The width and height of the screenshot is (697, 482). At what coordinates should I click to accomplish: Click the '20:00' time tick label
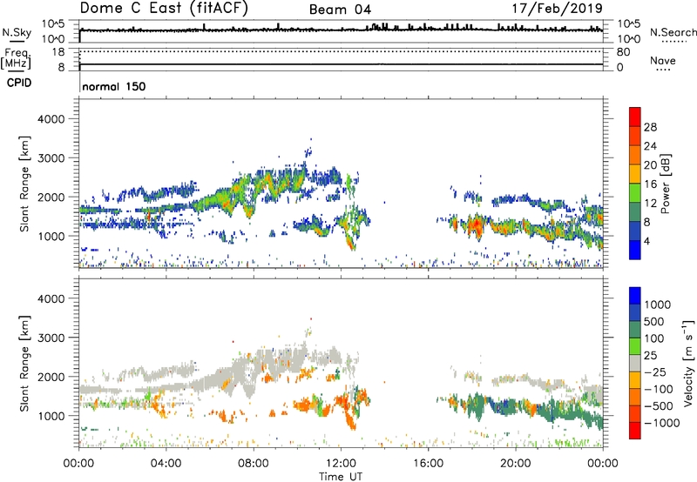(516, 464)
